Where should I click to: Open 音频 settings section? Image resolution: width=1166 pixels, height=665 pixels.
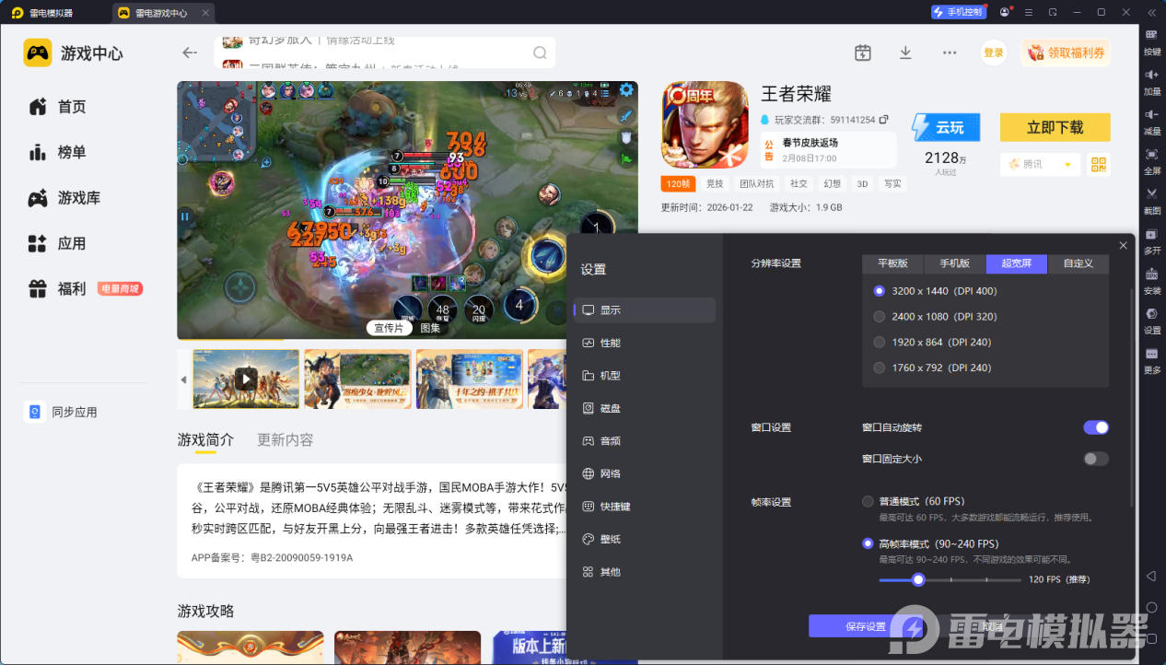click(x=644, y=441)
